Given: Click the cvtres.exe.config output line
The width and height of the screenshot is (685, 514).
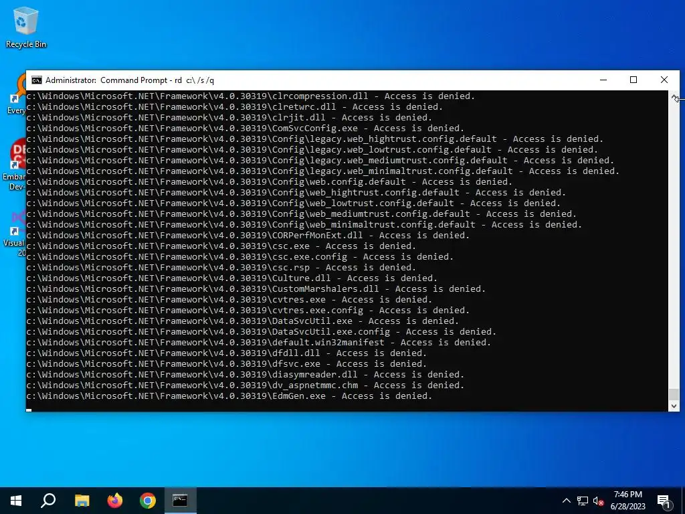Looking at the screenshot, I should click(x=248, y=311).
